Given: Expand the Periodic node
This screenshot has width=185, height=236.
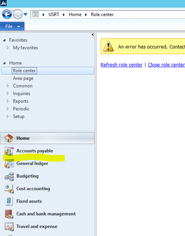Looking at the screenshot, I should [8, 109].
